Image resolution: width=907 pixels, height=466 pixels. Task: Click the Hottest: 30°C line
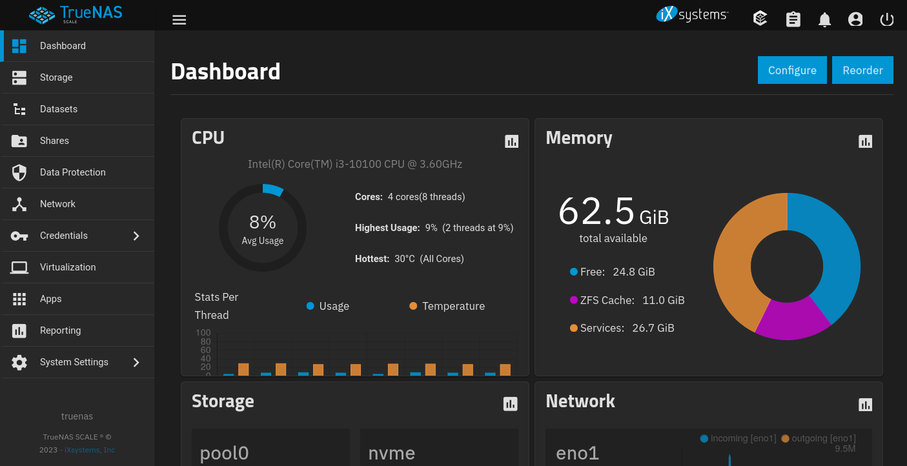[x=409, y=259]
